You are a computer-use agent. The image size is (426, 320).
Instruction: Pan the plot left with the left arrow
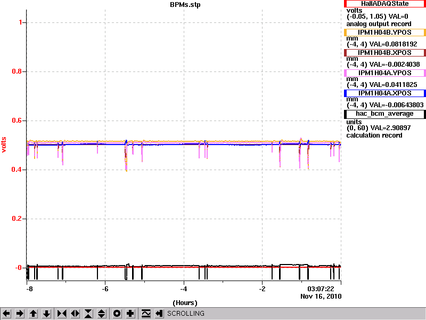click(x=6, y=314)
